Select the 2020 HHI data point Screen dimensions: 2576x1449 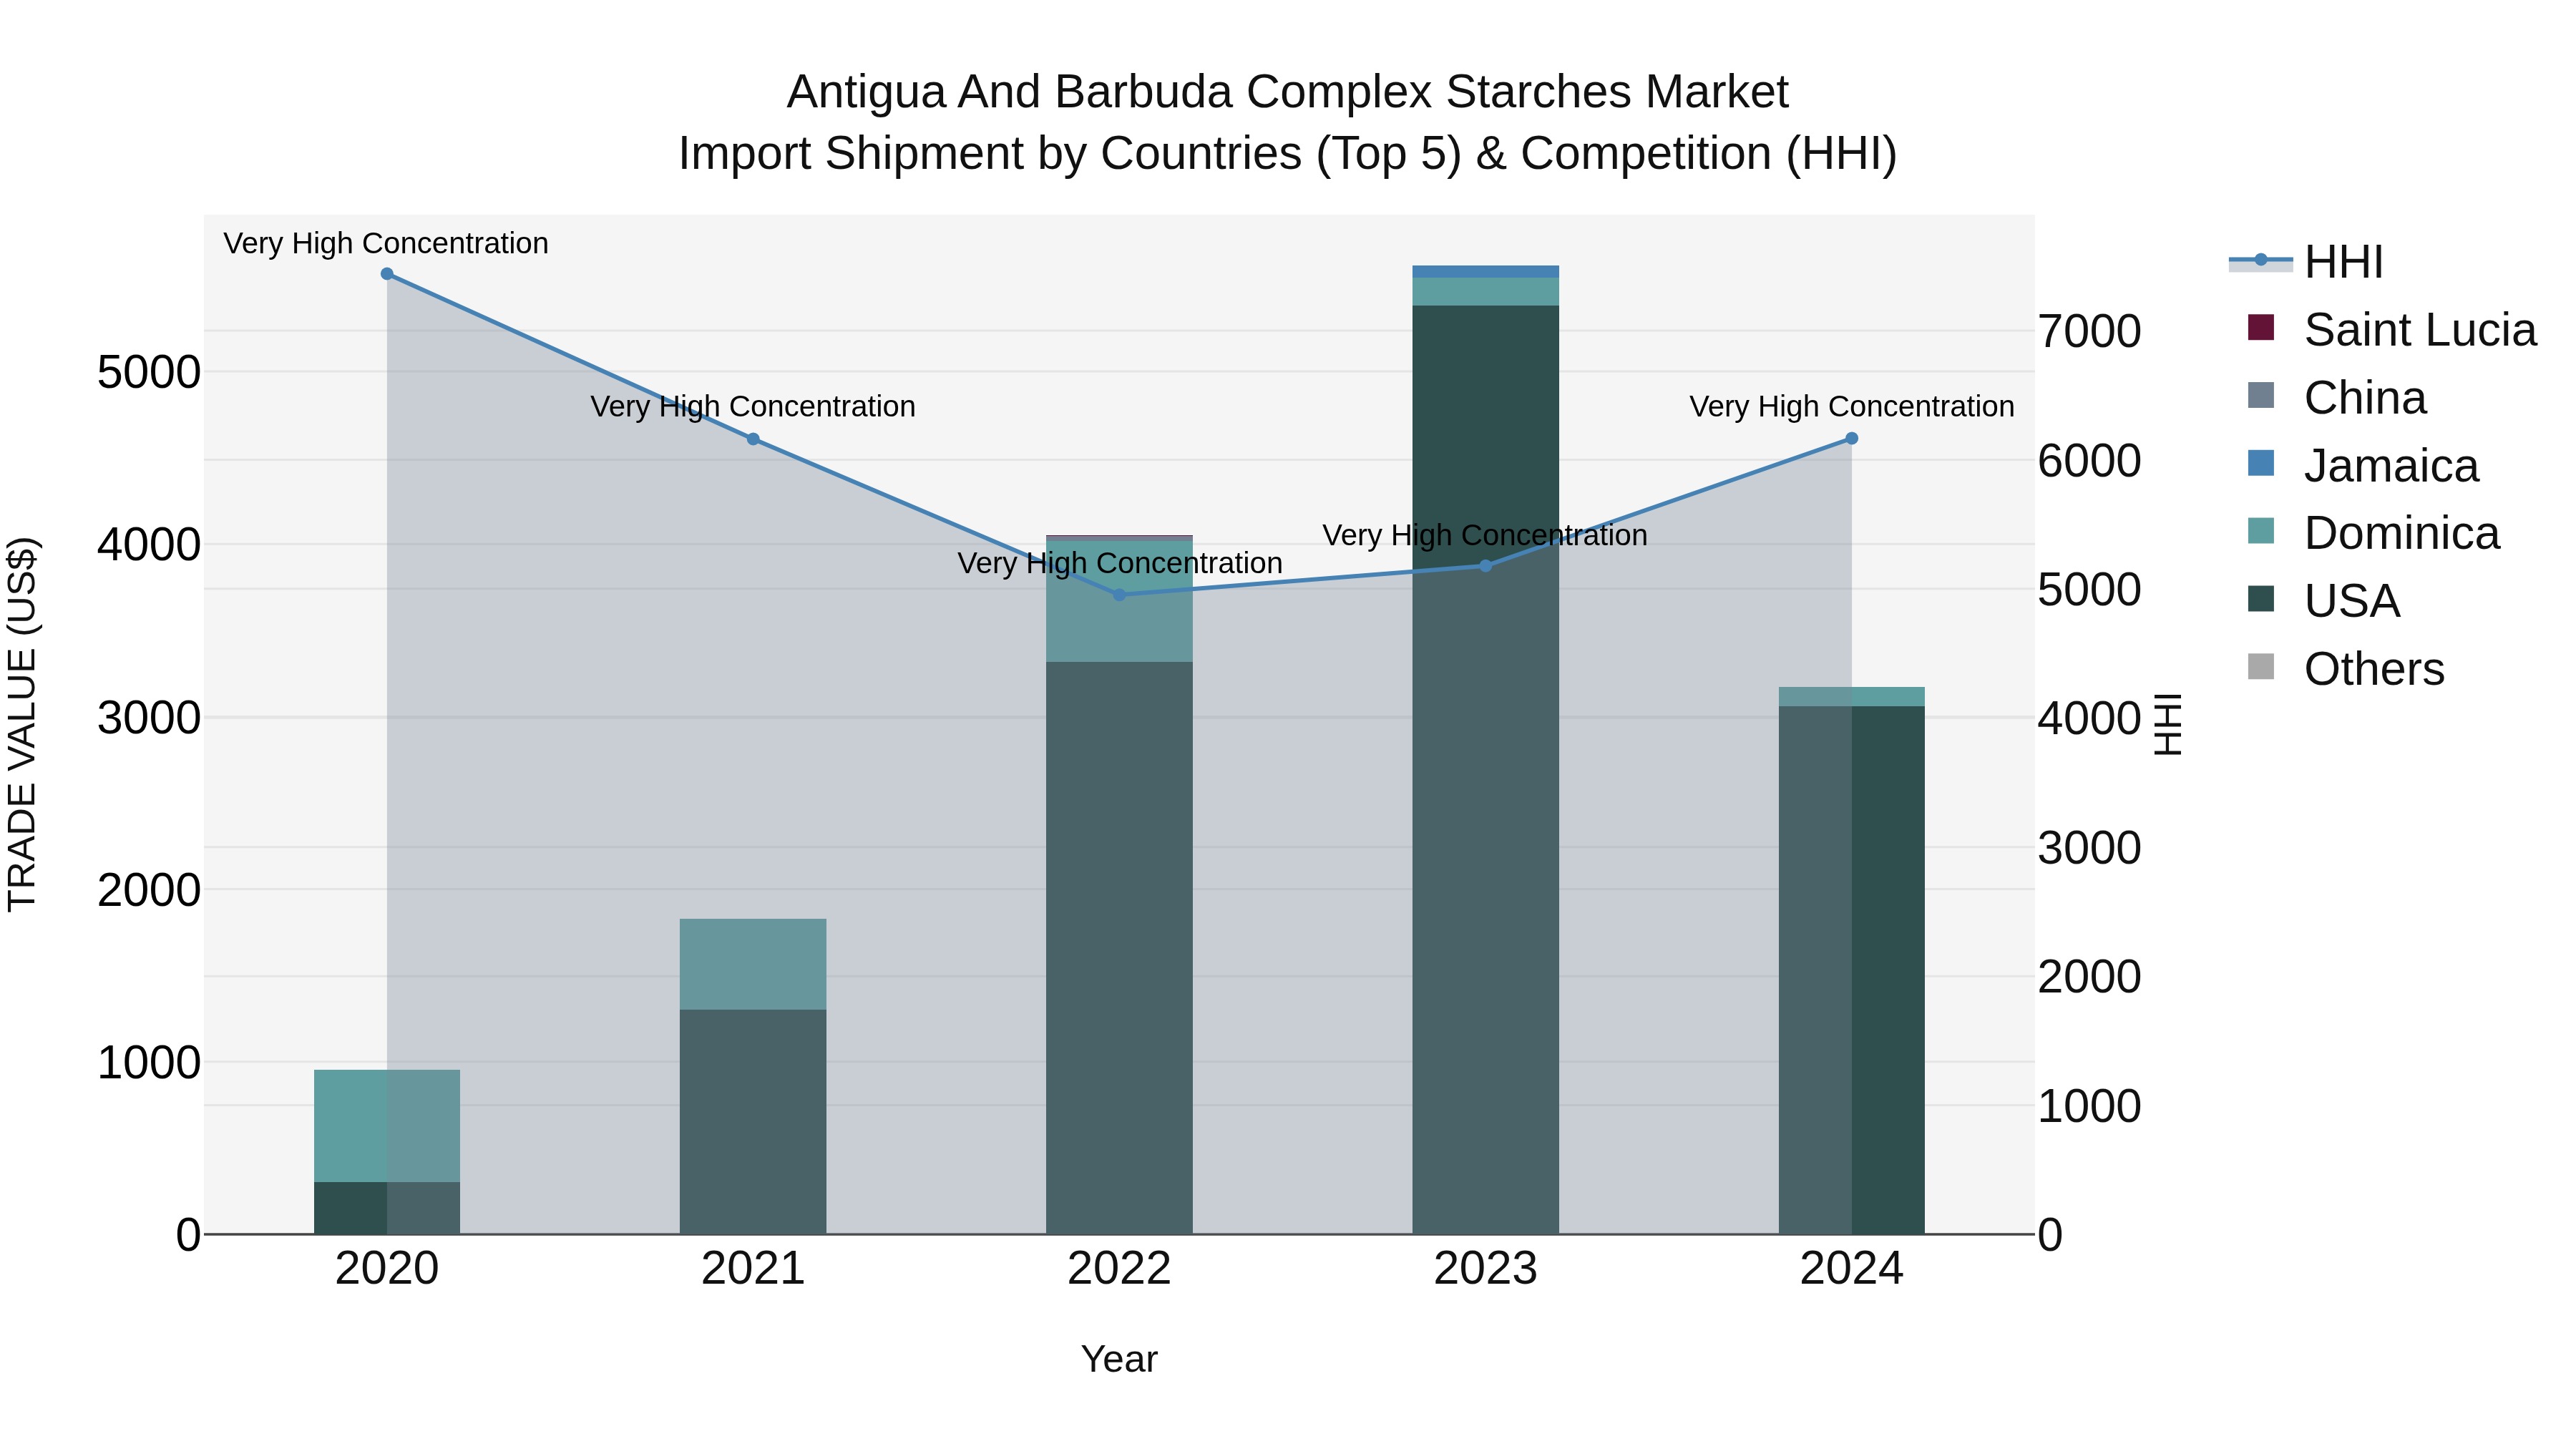(387, 274)
